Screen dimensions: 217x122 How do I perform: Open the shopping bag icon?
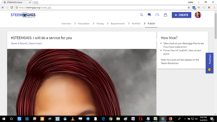tap(165, 15)
